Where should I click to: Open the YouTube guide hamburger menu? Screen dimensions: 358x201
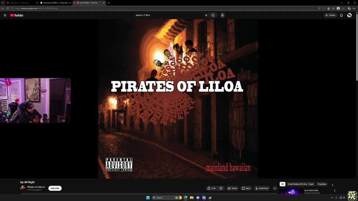pos(5,15)
